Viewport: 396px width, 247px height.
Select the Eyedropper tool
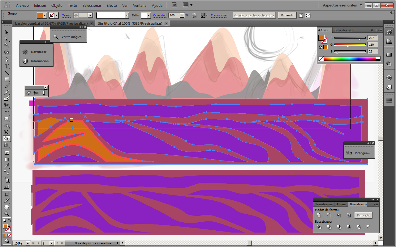(6, 166)
